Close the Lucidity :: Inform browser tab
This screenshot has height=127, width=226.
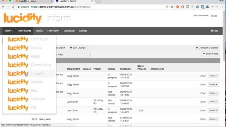click(x=92, y=1)
